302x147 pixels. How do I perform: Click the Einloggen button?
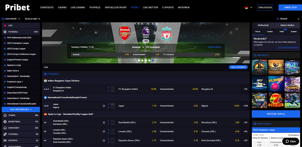(x=265, y=8)
